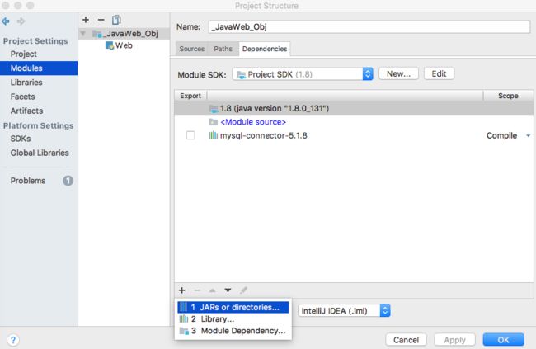The width and height of the screenshot is (536, 349).
Task: Copy the selected module
Action: click(x=116, y=20)
